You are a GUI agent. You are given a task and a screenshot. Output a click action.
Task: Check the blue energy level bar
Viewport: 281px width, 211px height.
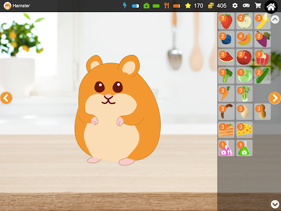pos(136,6)
